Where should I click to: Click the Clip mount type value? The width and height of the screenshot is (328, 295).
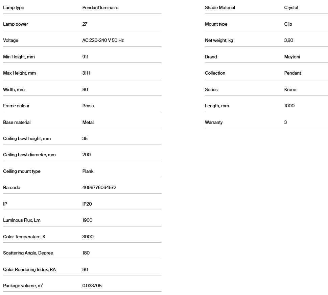tap(288, 24)
